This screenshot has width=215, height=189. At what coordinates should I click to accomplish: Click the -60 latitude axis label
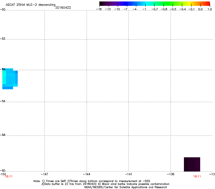point(3,171)
